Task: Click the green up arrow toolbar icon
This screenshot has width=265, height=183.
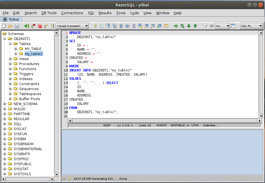Action: coord(195,26)
